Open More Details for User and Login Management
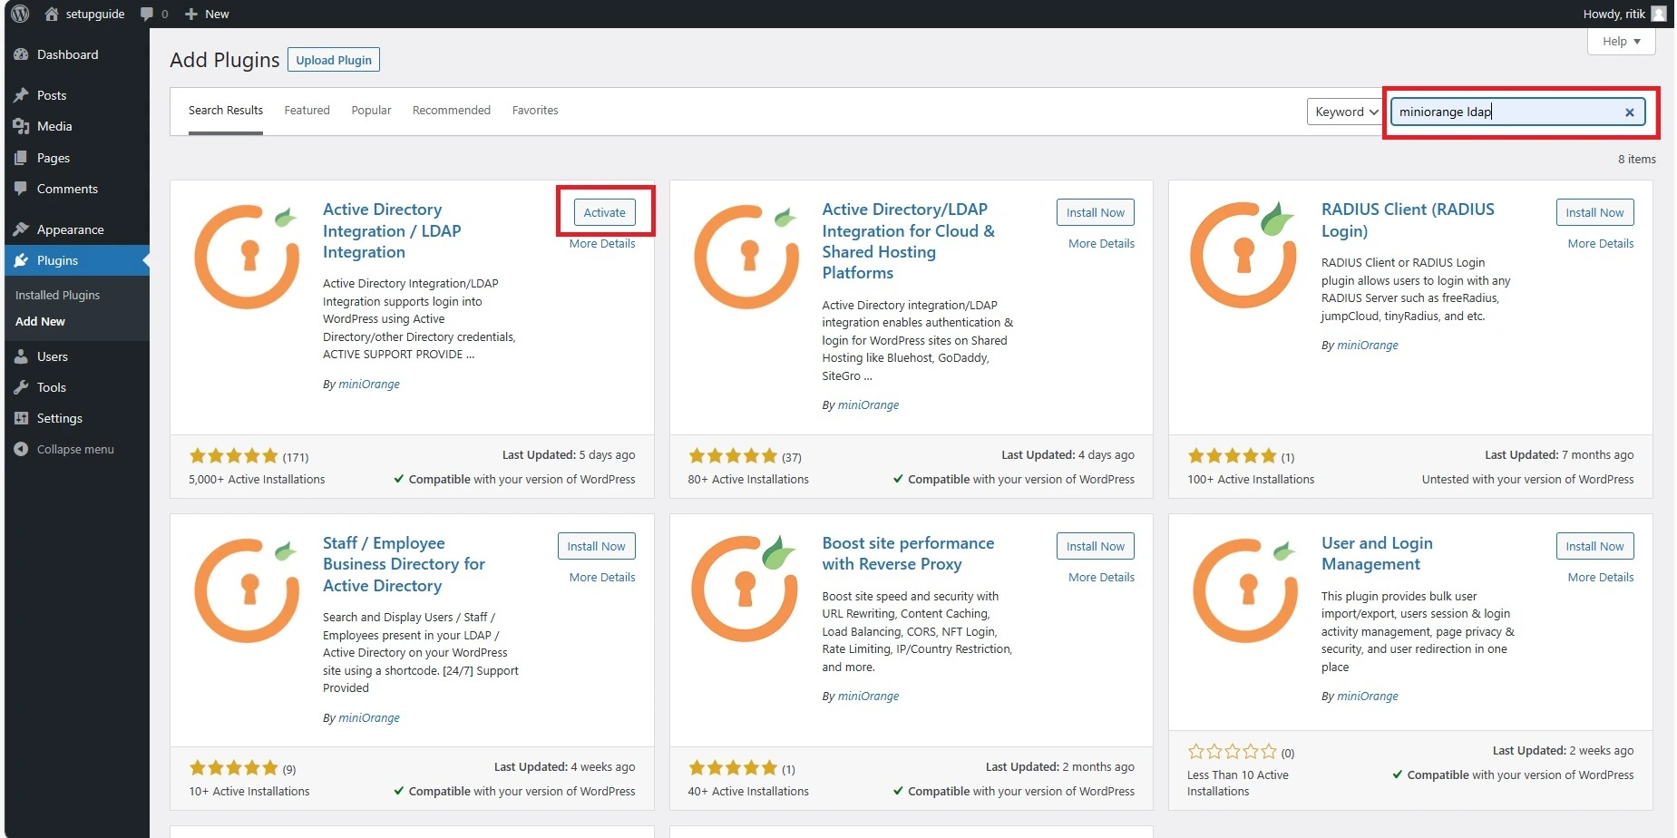 tap(1601, 577)
